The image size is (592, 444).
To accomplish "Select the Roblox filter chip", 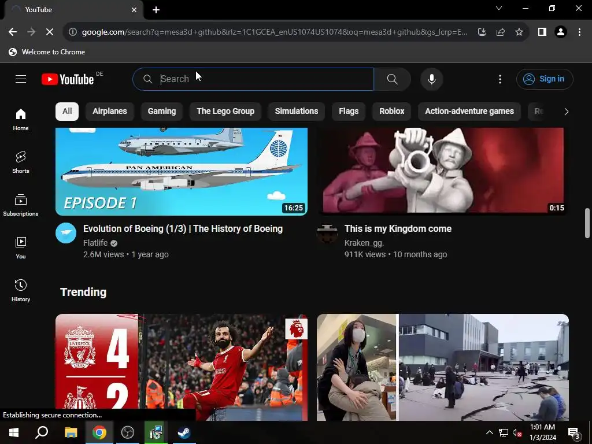I will (391, 112).
